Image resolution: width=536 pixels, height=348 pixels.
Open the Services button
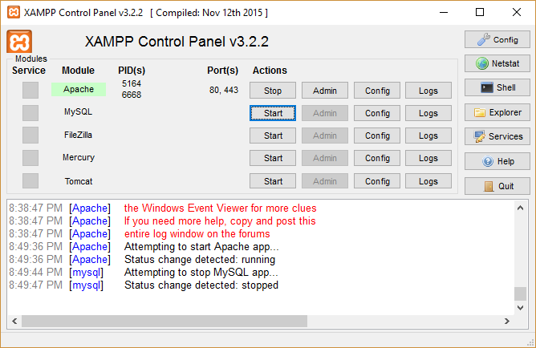click(x=497, y=136)
